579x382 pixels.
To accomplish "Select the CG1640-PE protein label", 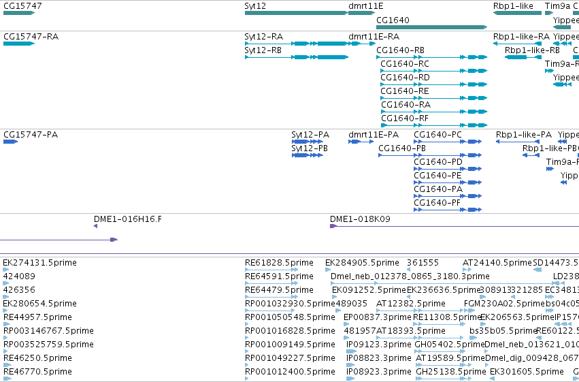I will pyautogui.click(x=437, y=176).
